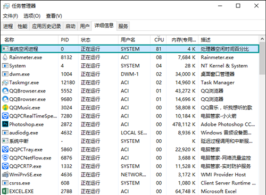Open the 选项(O) menu

32,16
